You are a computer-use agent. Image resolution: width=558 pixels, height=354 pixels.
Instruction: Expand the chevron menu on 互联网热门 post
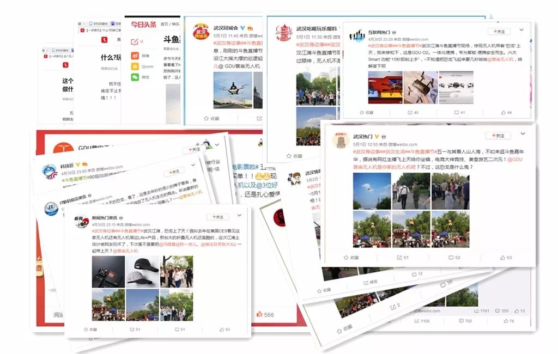pos(521,29)
